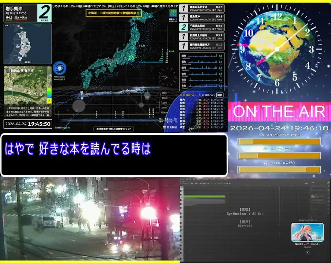Screen dimensions: 331x263
Task: Click the ON THE AIR sign
Action: pyautogui.click(x=279, y=111)
